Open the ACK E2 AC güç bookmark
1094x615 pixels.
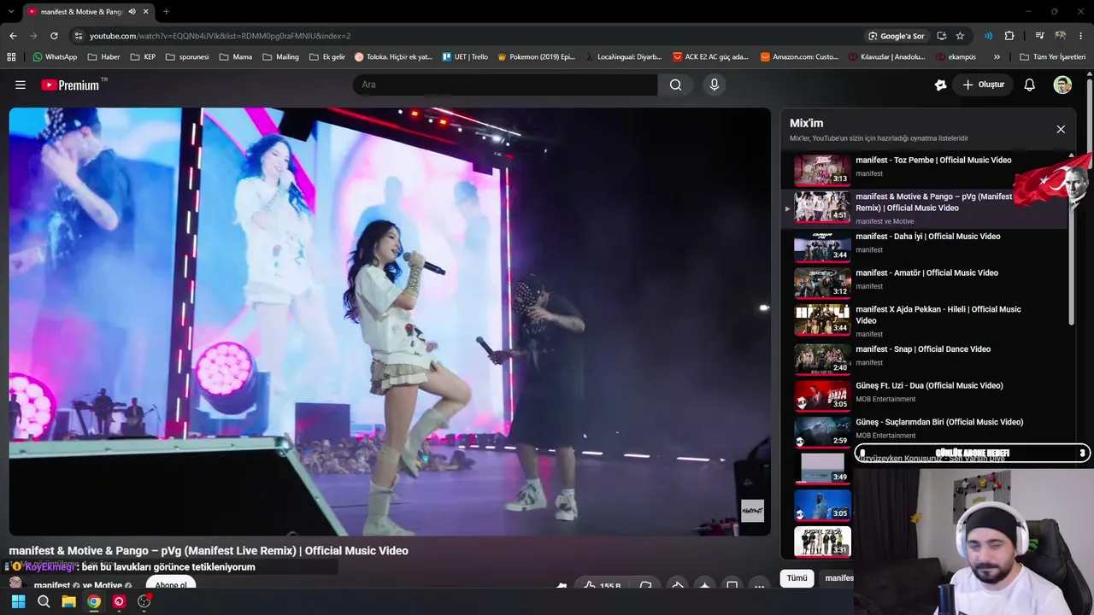pos(711,57)
